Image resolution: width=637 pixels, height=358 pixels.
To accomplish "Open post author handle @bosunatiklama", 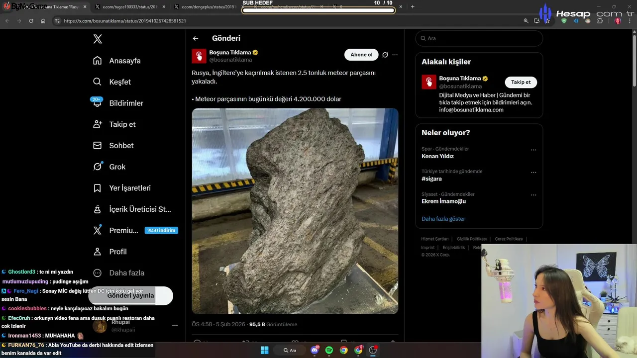I will 230,60.
